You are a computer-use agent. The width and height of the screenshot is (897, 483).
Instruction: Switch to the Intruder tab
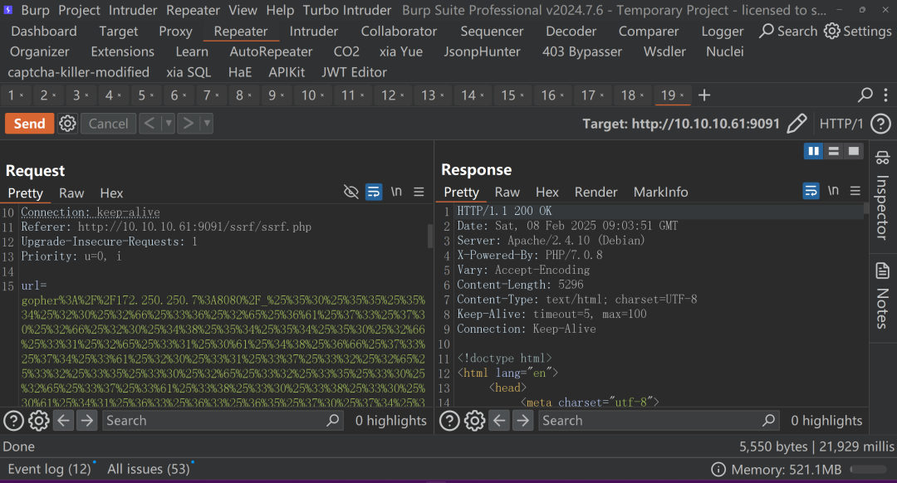click(x=313, y=31)
